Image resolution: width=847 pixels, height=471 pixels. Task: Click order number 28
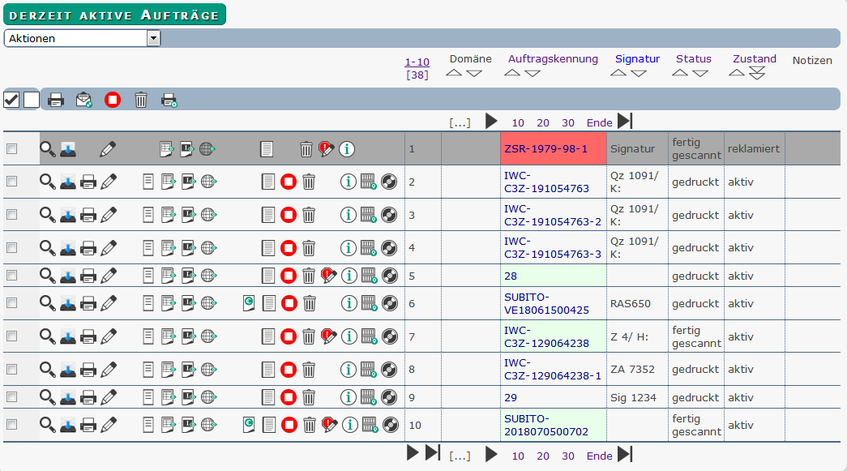click(x=511, y=276)
